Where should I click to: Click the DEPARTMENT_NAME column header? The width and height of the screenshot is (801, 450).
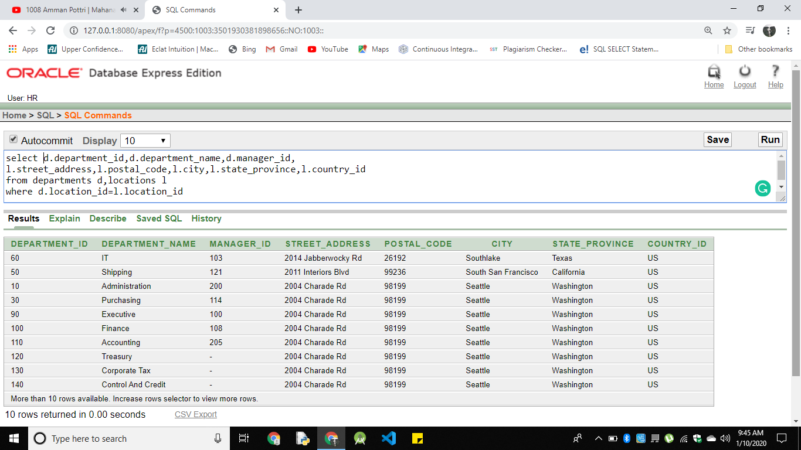tap(149, 244)
